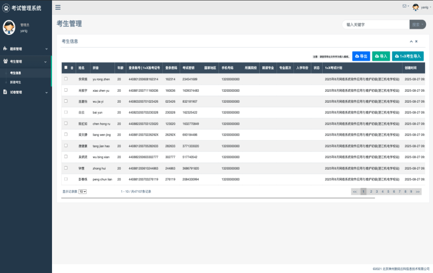Open the mail envelope icon in top bar
The height and width of the screenshot is (273, 433).
[x=404, y=6]
